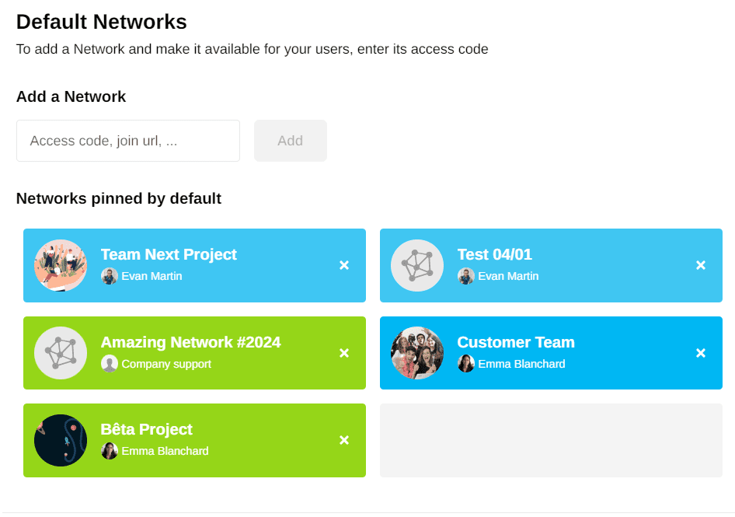
Task: Click Emma Blanchard's avatar under Customer Team
Action: (466, 364)
